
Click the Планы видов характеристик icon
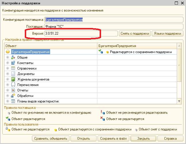(x=13, y=101)
